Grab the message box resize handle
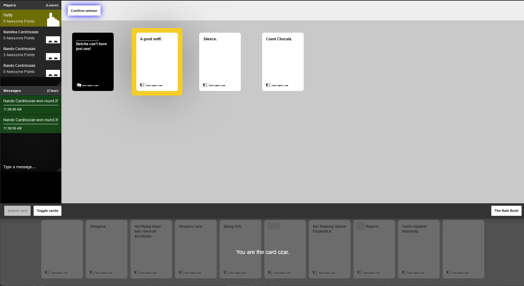The image size is (524, 286). [59, 169]
